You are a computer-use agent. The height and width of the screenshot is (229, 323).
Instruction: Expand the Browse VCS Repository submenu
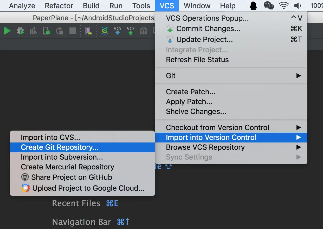click(231, 147)
